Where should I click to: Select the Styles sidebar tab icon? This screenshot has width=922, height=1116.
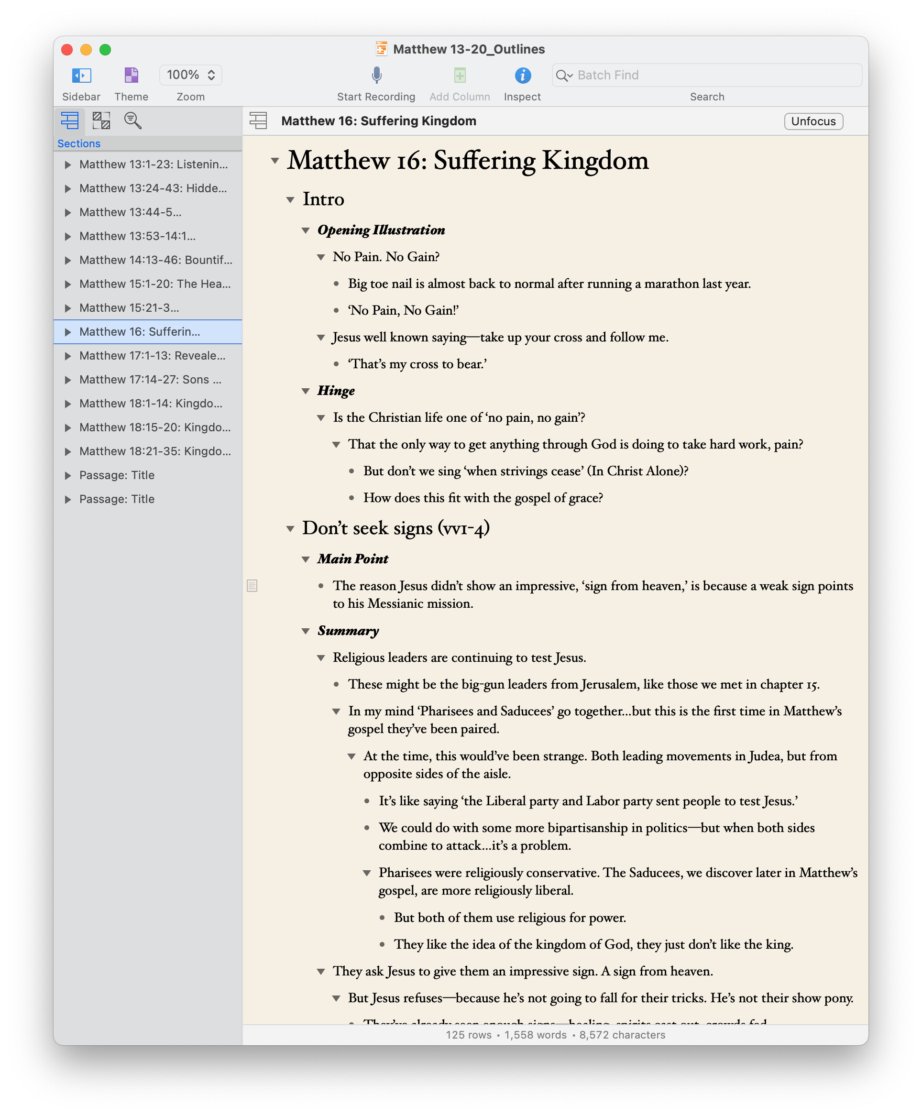tap(101, 120)
